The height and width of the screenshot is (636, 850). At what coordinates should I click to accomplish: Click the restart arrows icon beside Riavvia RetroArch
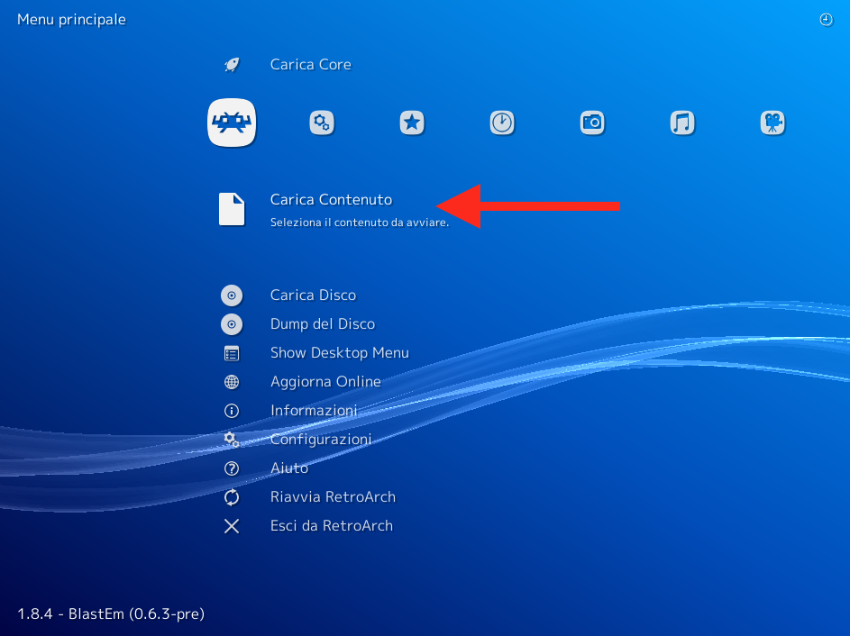pyautogui.click(x=232, y=496)
